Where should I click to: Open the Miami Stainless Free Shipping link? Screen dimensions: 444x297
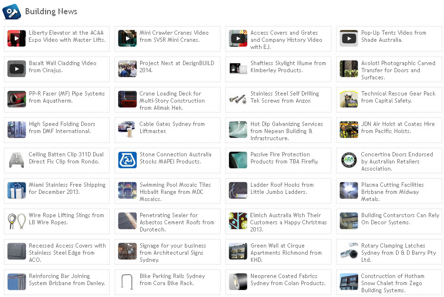point(67,188)
